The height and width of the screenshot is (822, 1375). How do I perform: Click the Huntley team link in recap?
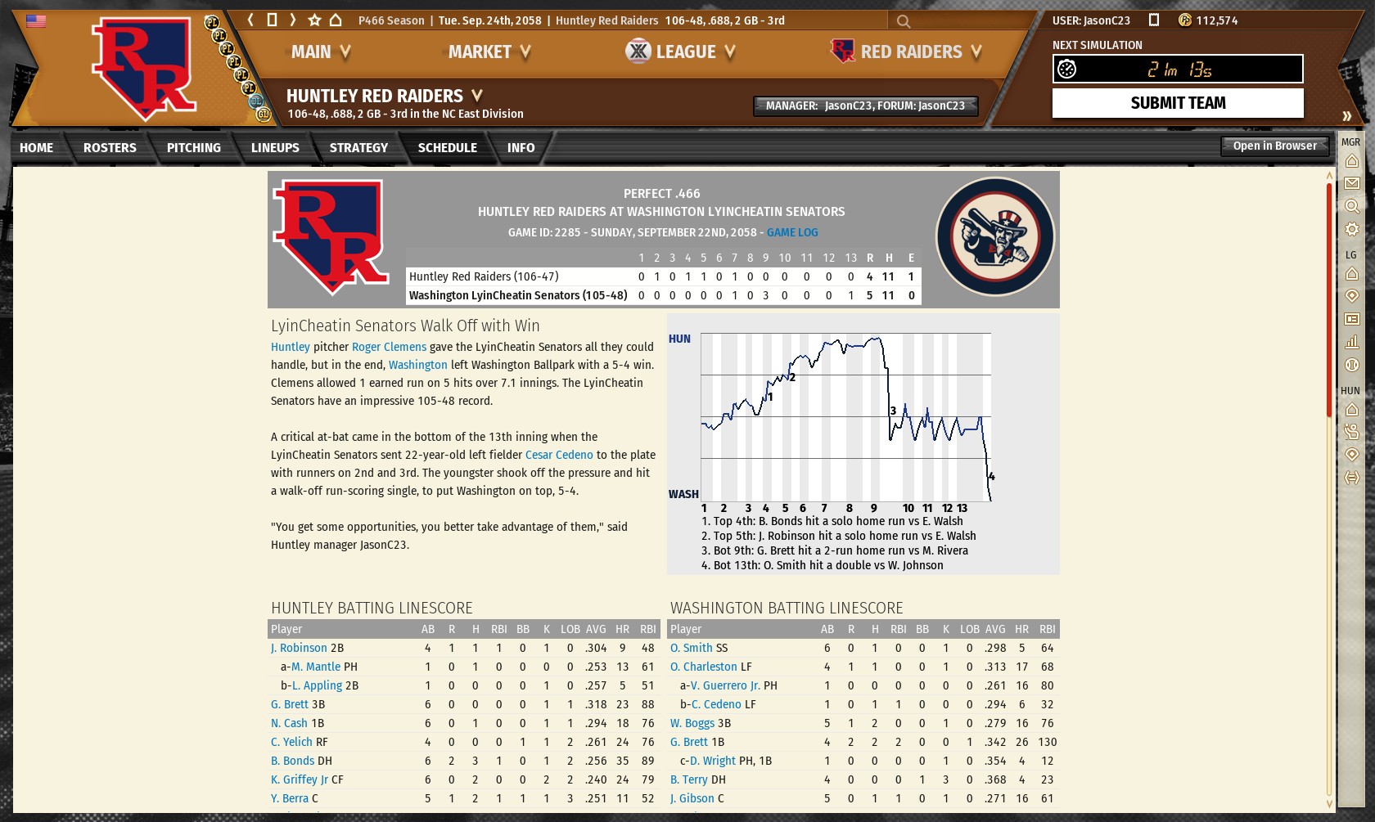(291, 347)
